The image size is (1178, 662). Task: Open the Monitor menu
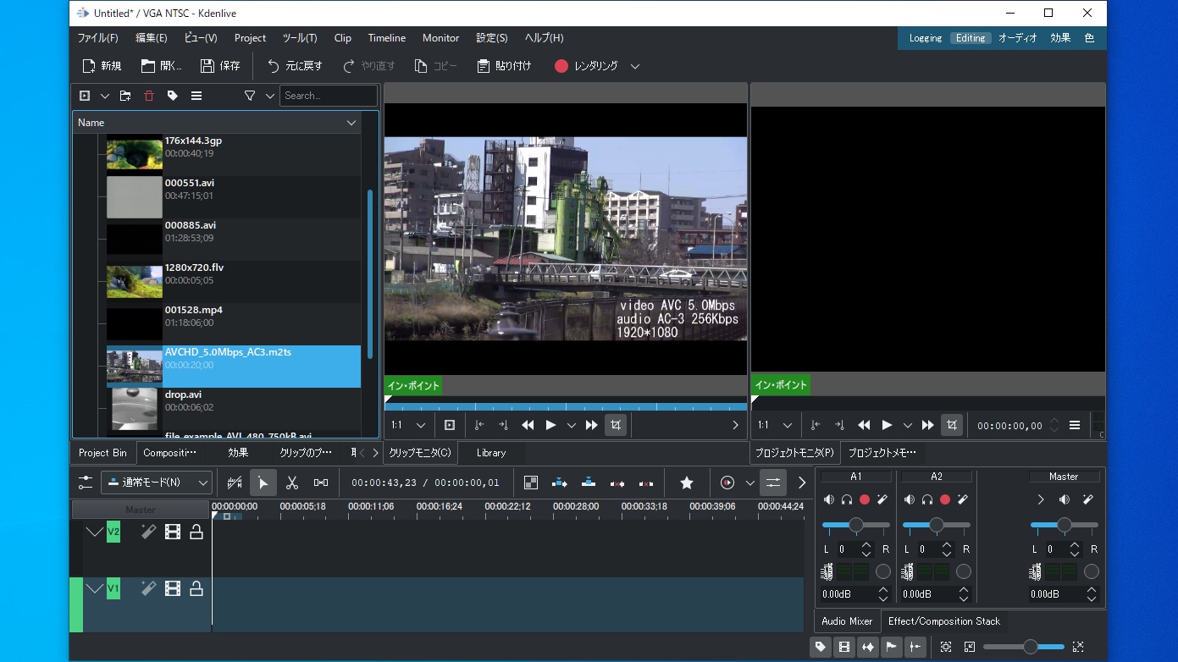(x=440, y=38)
